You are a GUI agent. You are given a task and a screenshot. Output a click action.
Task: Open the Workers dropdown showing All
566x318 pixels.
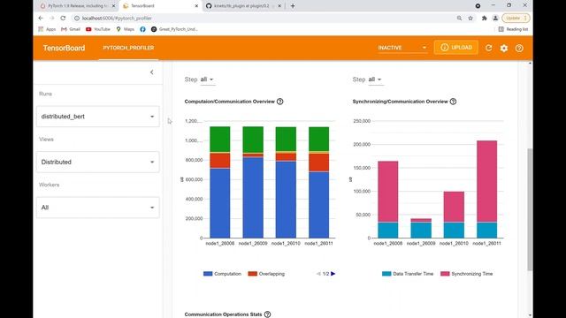click(97, 208)
